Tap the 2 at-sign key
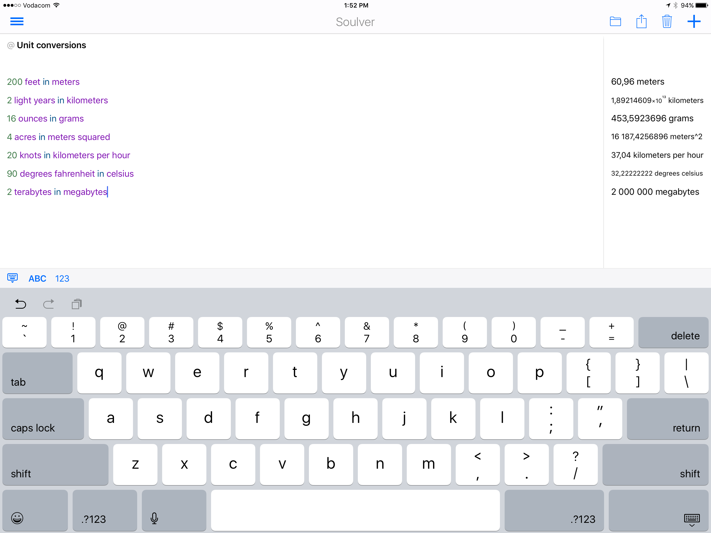711x533 pixels. pyautogui.click(x=122, y=332)
